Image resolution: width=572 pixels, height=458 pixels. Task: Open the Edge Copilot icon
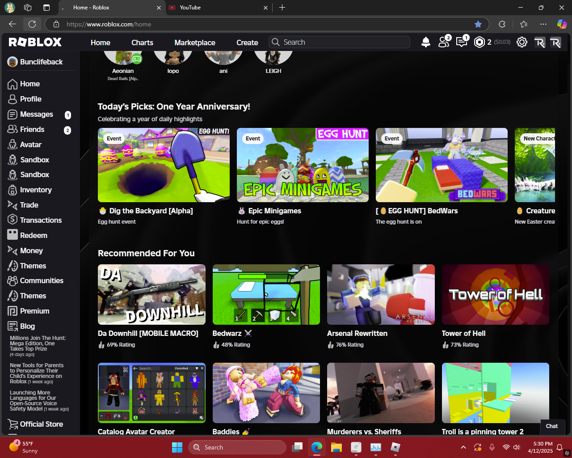tap(562, 24)
